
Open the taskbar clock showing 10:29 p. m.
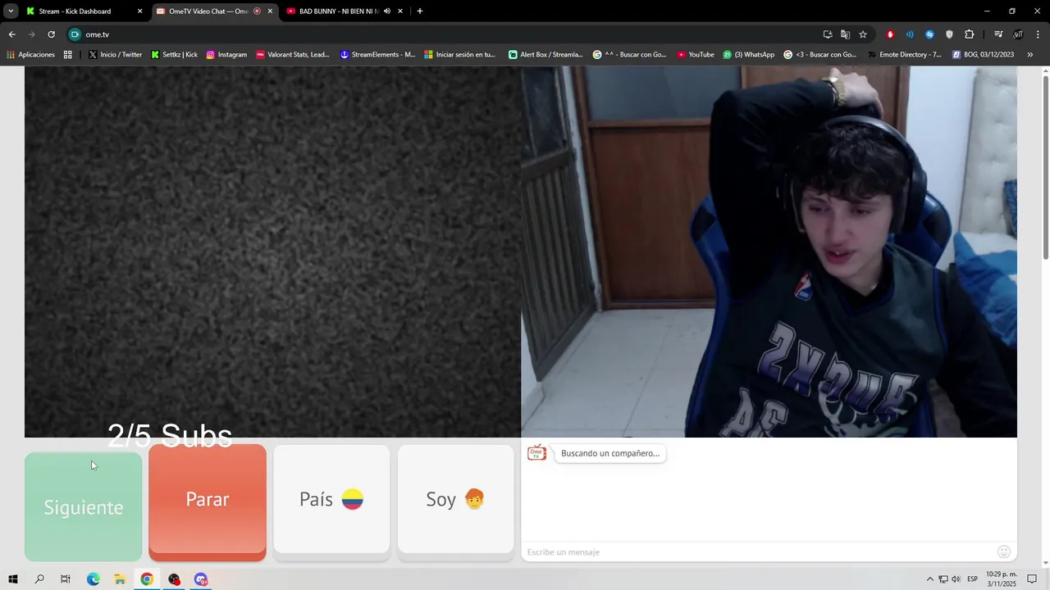tap(1002, 579)
